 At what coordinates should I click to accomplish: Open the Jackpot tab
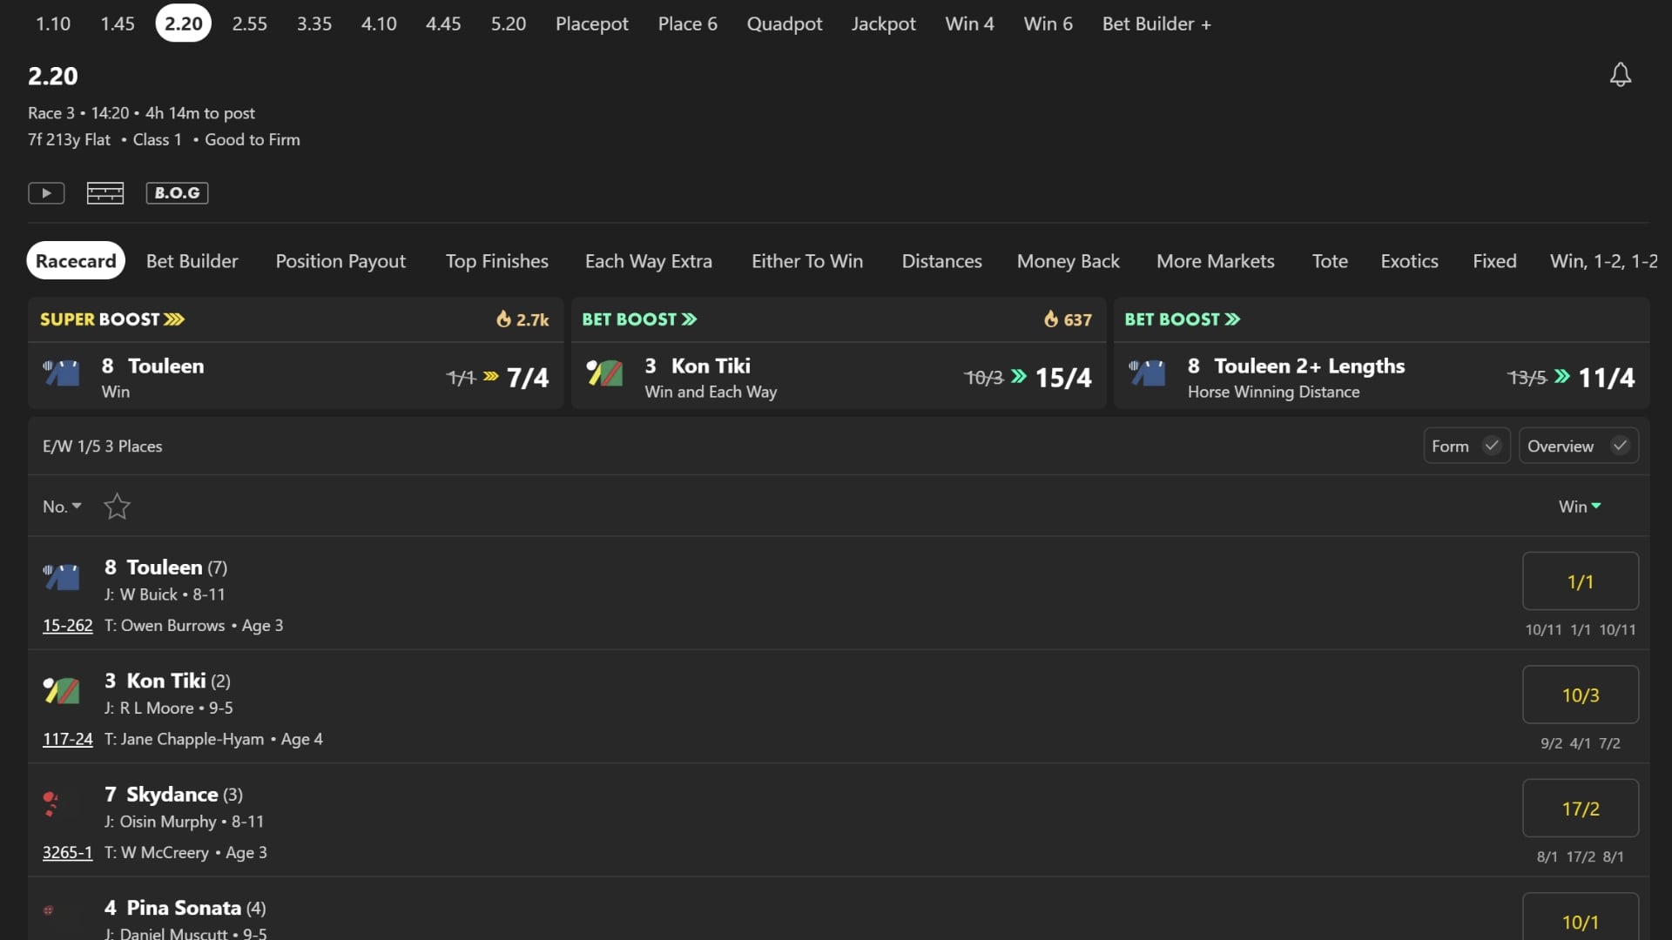(x=884, y=23)
